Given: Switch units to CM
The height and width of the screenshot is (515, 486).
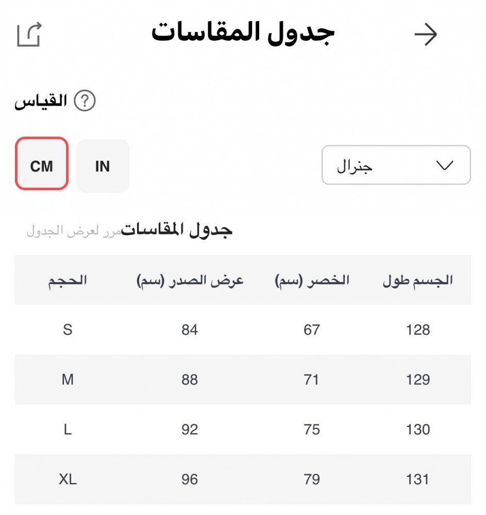Looking at the screenshot, I should (x=42, y=166).
